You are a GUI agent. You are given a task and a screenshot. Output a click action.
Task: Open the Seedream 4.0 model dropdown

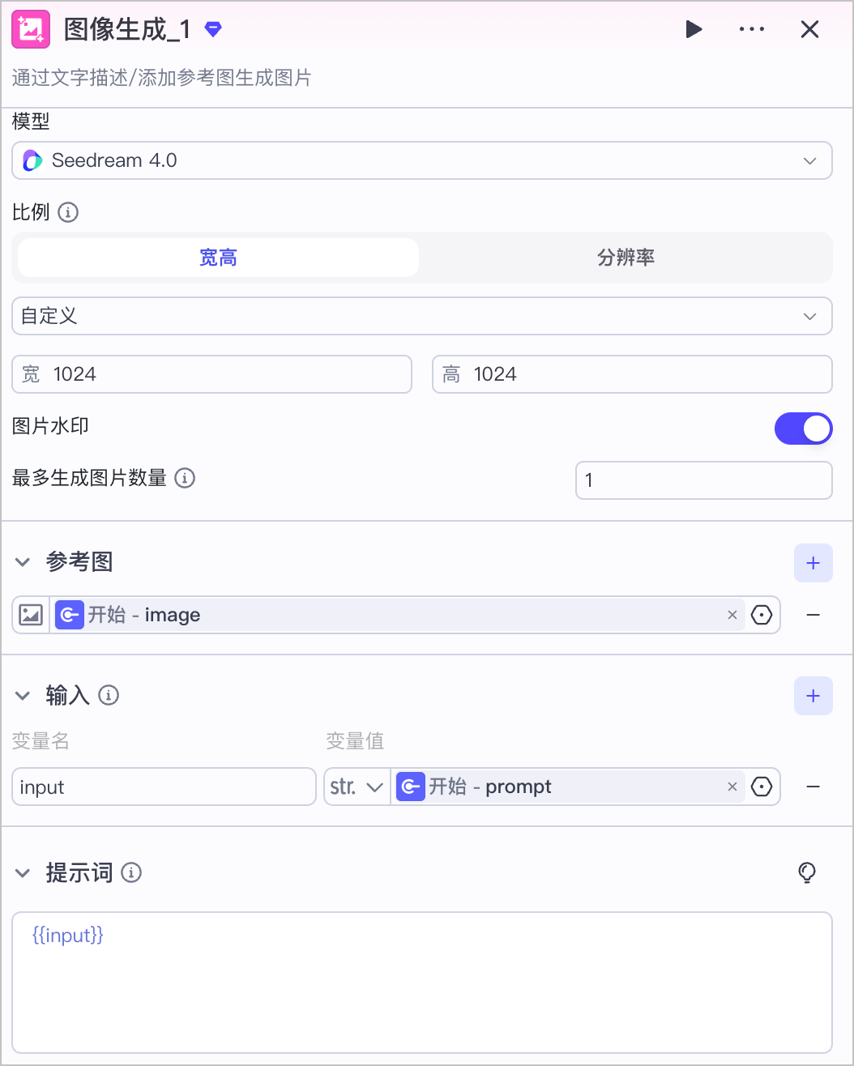[422, 160]
